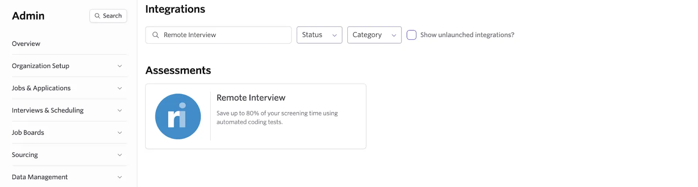This screenshot has width=698, height=187.
Task: Click the Remote Interview description text
Action: pyautogui.click(x=277, y=118)
